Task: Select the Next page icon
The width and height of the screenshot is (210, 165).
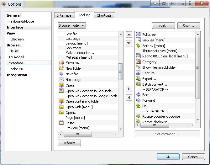Action: (x=61, y=79)
